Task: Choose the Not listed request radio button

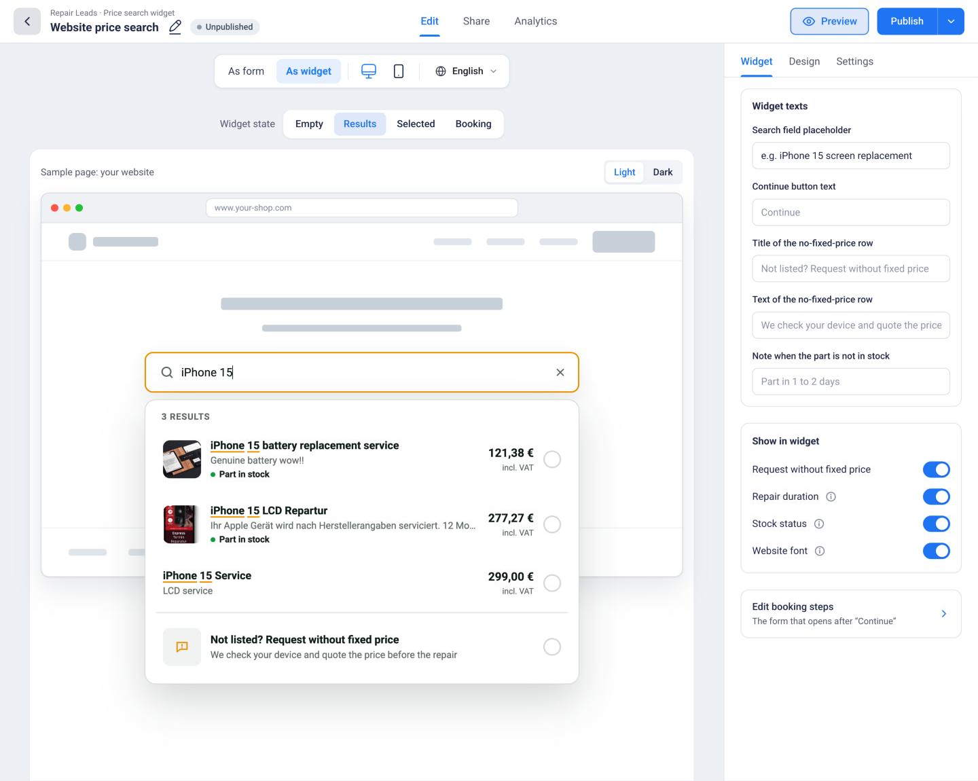Action: click(552, 647)
